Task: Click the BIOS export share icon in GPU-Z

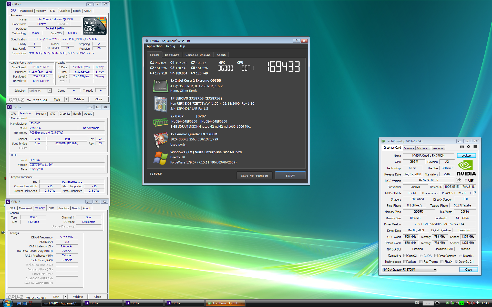Action: pyautogui.click(x=458, y=180)
